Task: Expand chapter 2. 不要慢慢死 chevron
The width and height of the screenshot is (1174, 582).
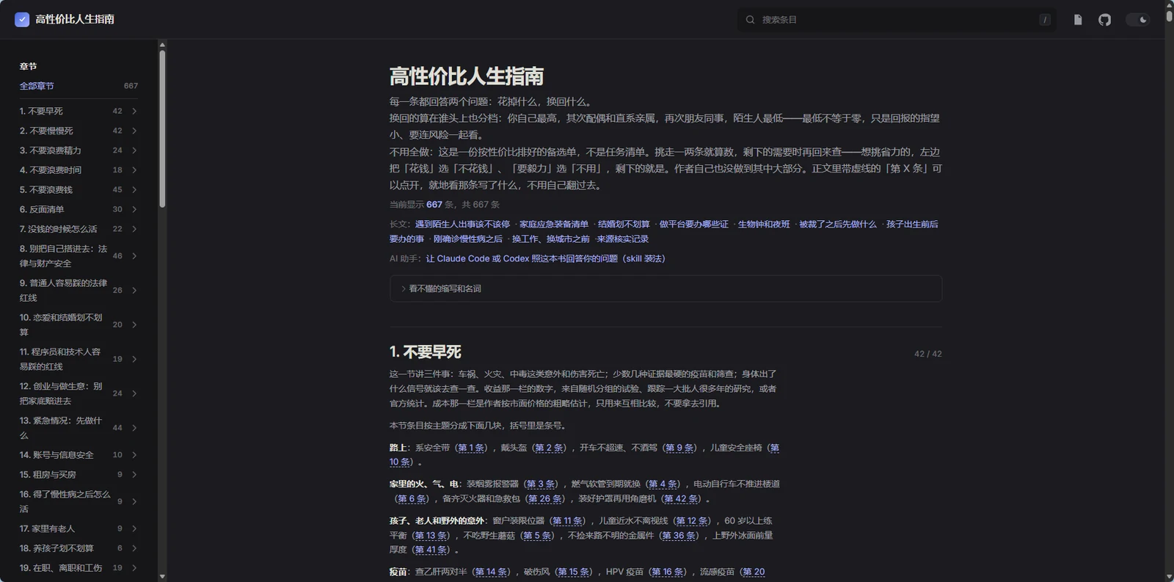Action: 134,131
